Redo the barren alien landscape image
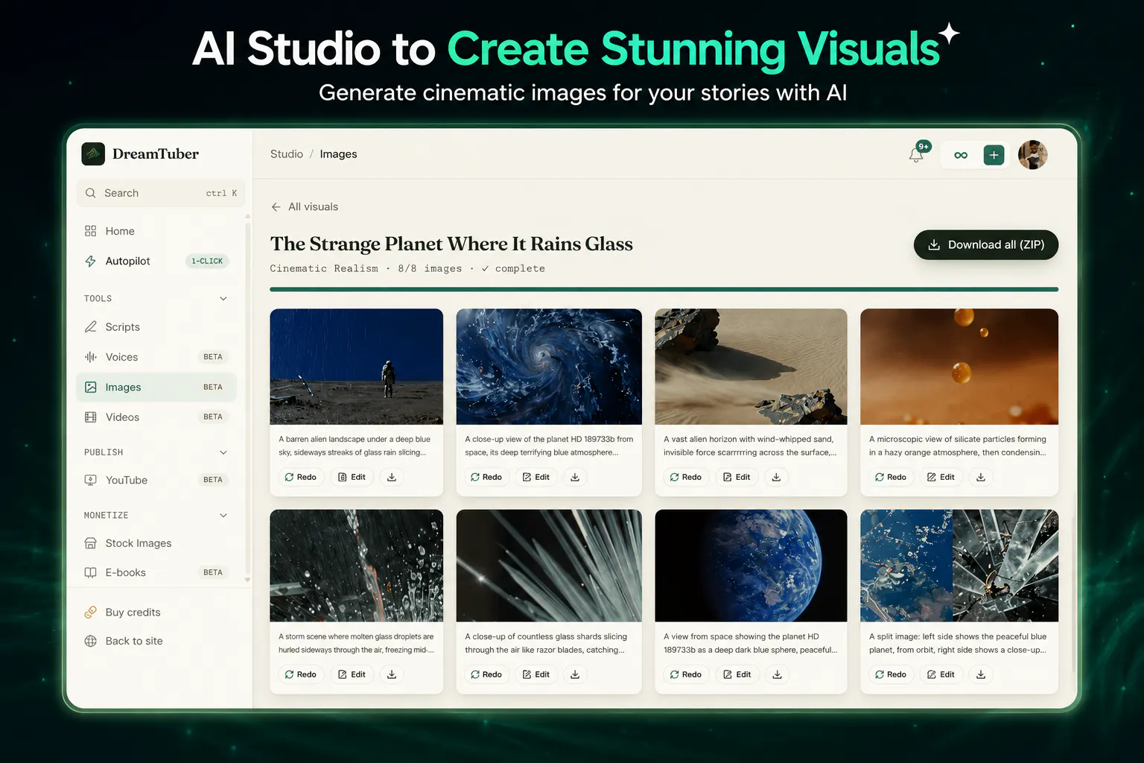 (x=300, y=477)
